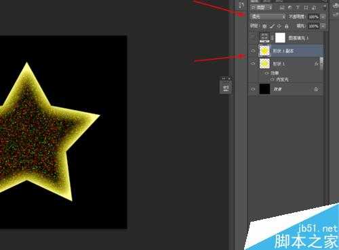Click the adjustment layer filter icon
339x250 pixels.
click(x=290, y=7)
